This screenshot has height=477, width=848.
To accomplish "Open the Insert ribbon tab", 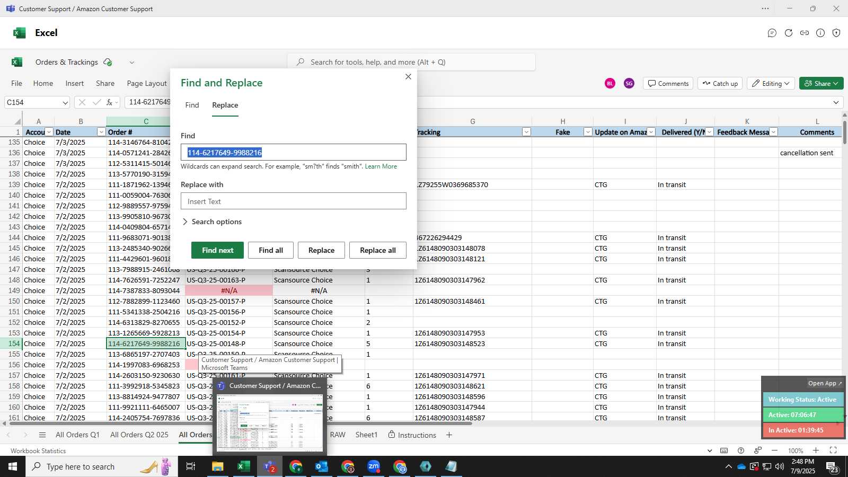I will click(75, 83).
